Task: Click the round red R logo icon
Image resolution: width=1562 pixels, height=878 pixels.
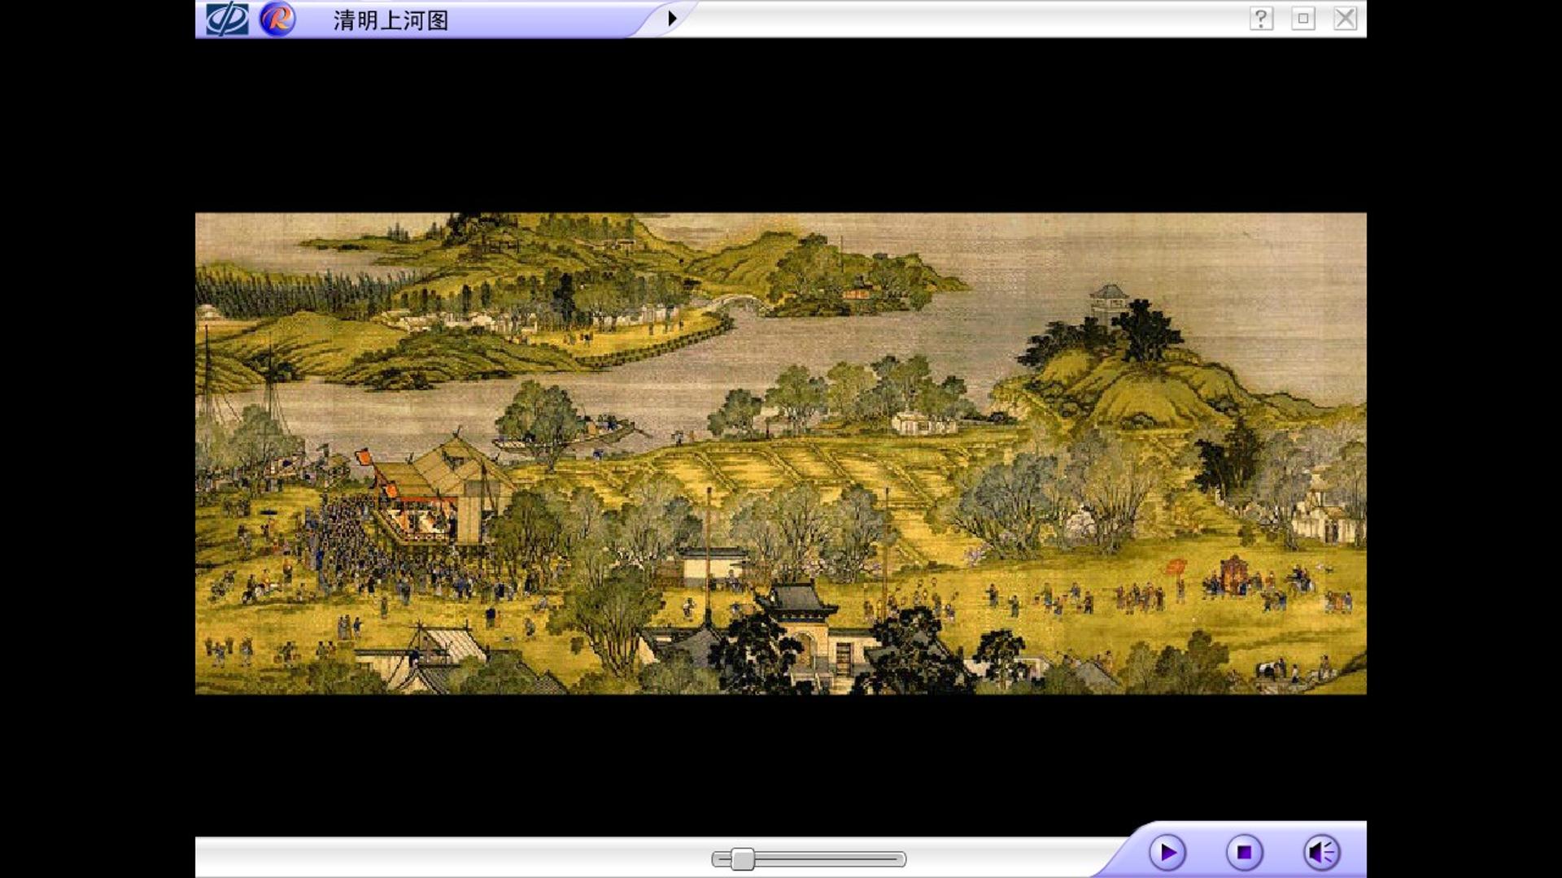Action: click(277, 19)
